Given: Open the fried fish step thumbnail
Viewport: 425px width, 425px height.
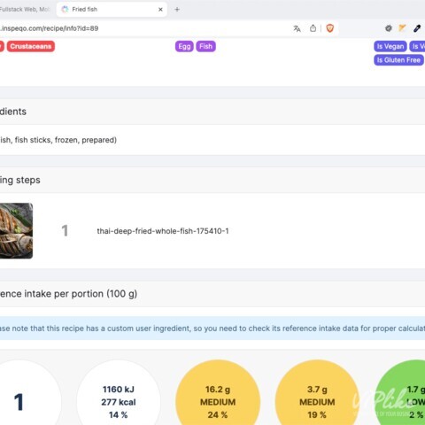Looking at the screenshot, I should (16, 231).
